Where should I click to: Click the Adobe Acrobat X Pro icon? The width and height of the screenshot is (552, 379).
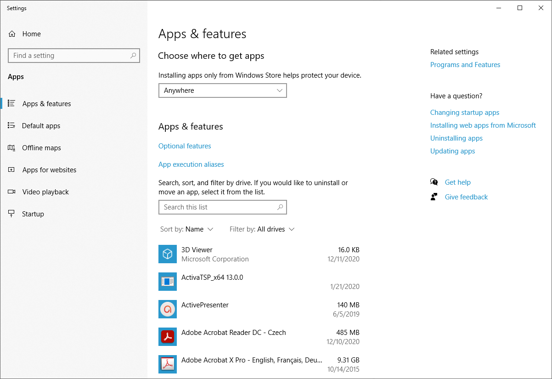point(168,364)
